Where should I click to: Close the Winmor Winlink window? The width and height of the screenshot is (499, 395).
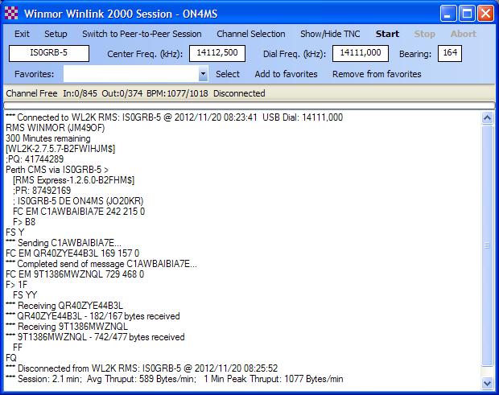click(x=485, y=14)
